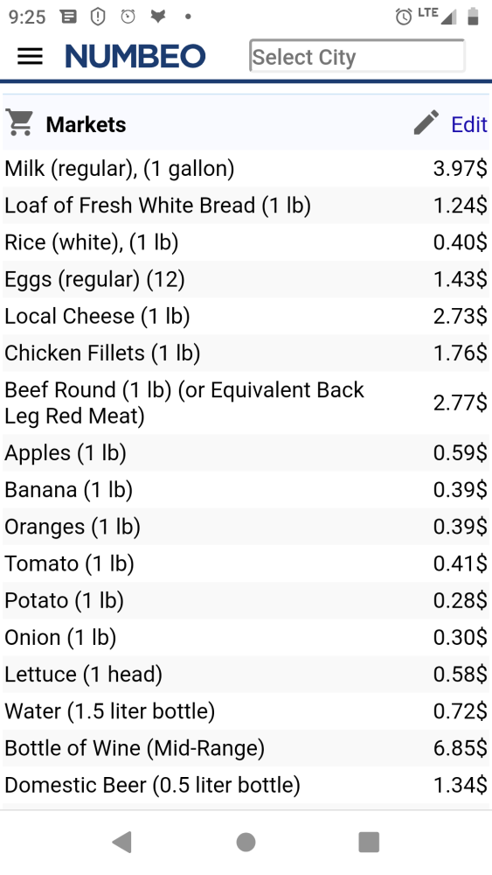Tap the Local Cheese price 2.73$
This screenshot has height=875, width=492.
461,316
